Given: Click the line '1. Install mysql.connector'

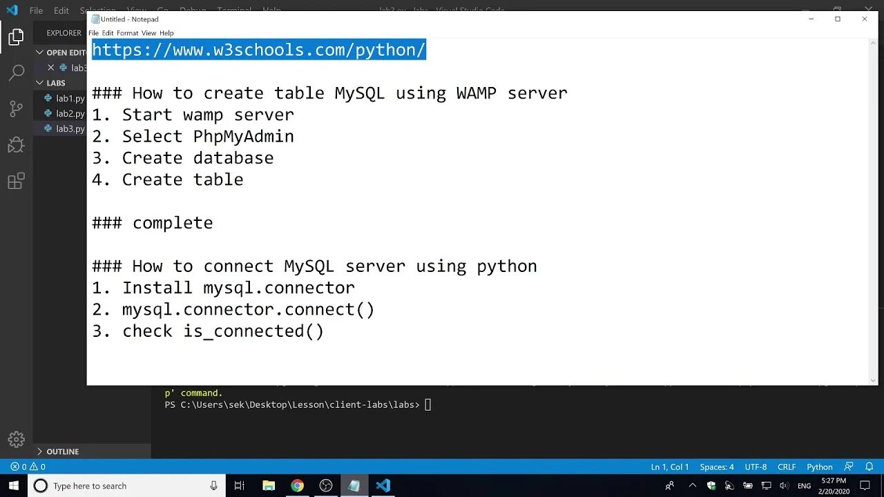Looking at the screenshot, I should click(223, 288).
